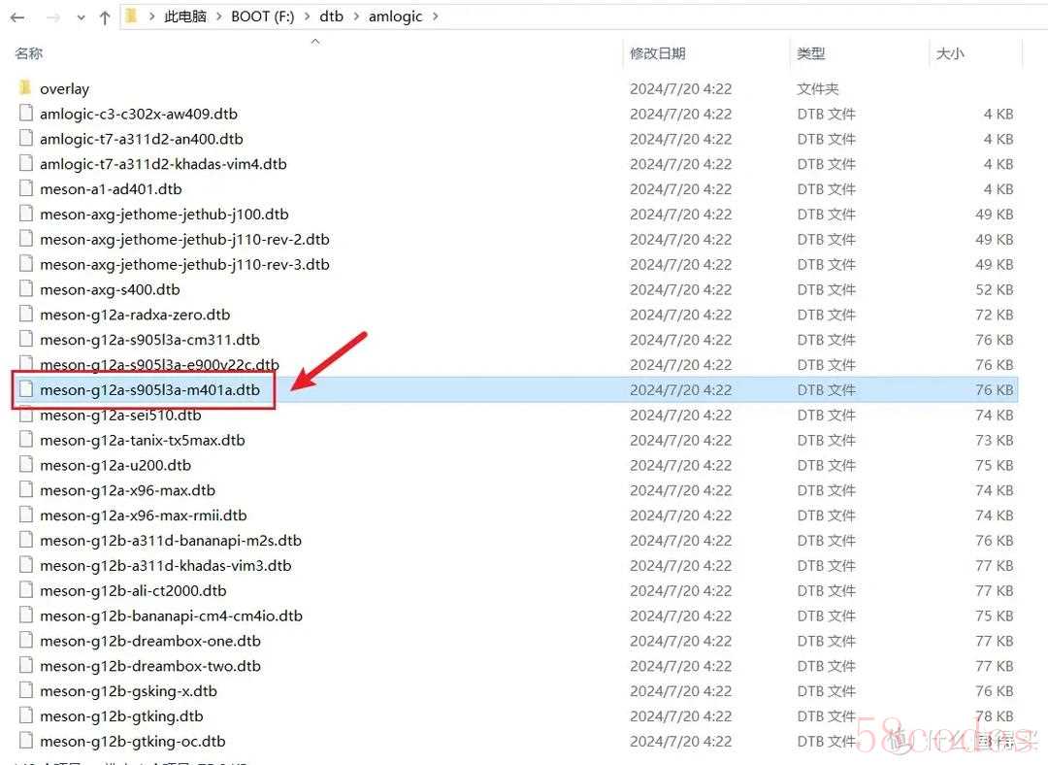Screen dimensions: 1048x765
Task: Click file icon of amlogic-t7-a311d2-an400.dtb
Action: tap(25, 139)
